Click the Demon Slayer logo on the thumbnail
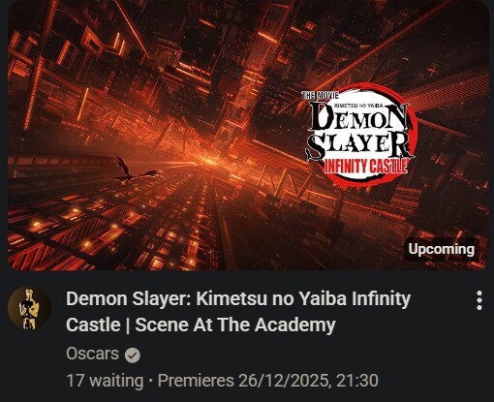494x402 pixels. click(359, 135)
